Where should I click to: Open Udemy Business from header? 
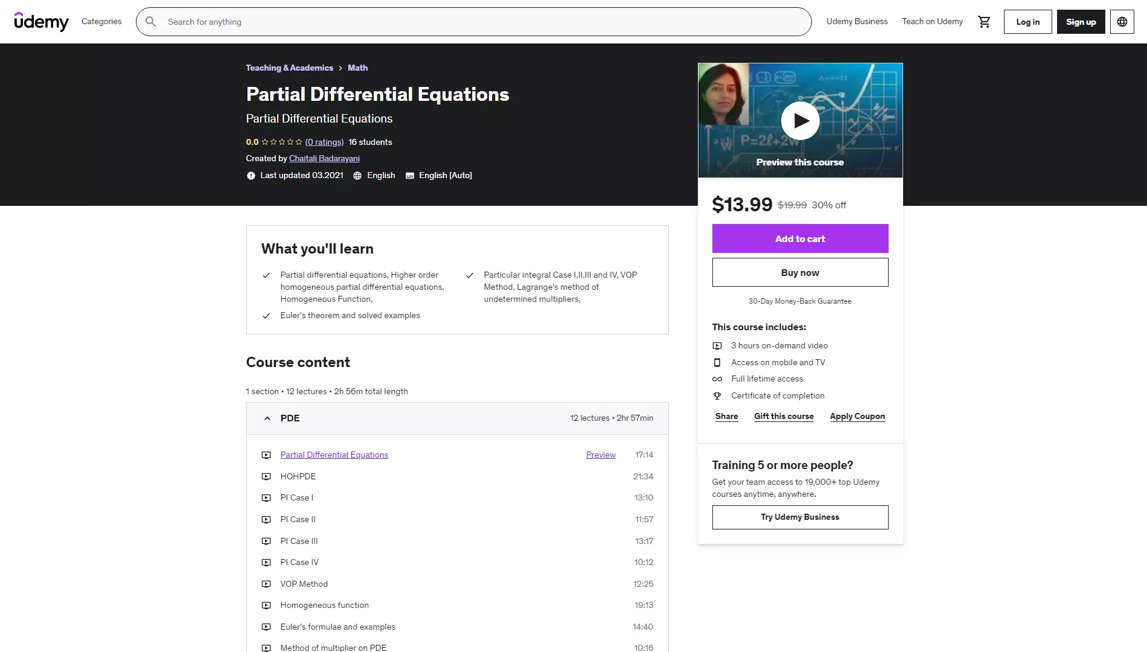(857, 21)
